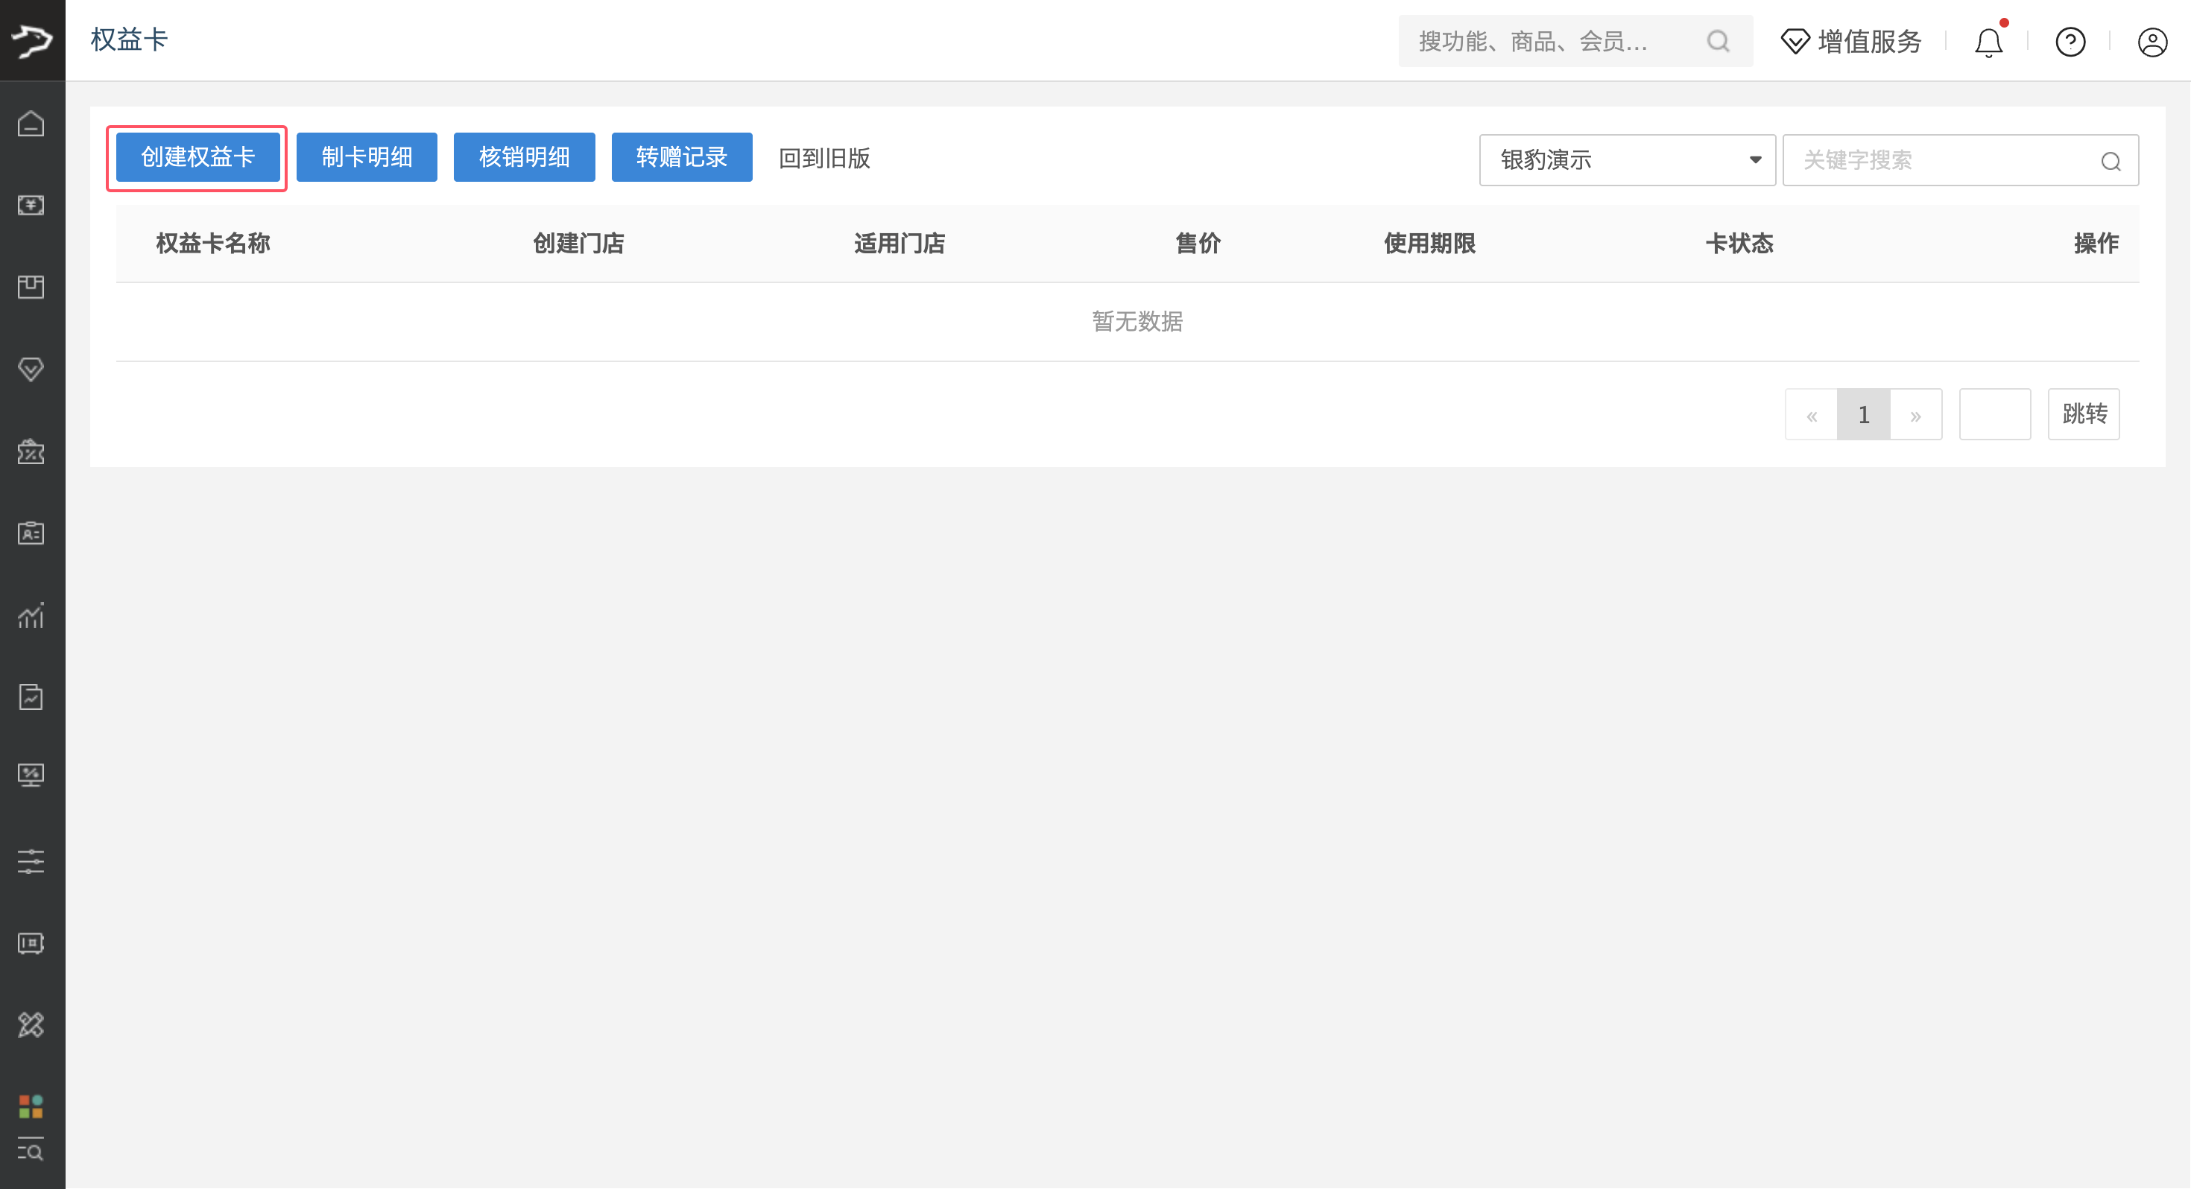The width and height of the screenshot is (2191, 1189).
Task: Open the home icon in sidebar
Action: [31, 124]
